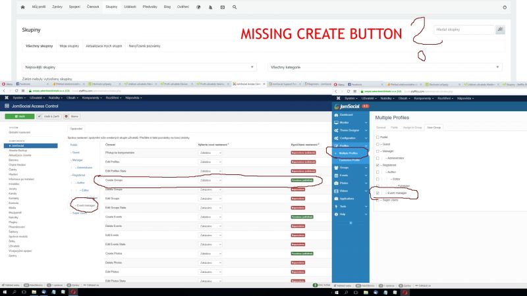This screenshot has width=527, height=296.
Task: Uncheck the Registered user group checkbox
Action: click(377, 165)
